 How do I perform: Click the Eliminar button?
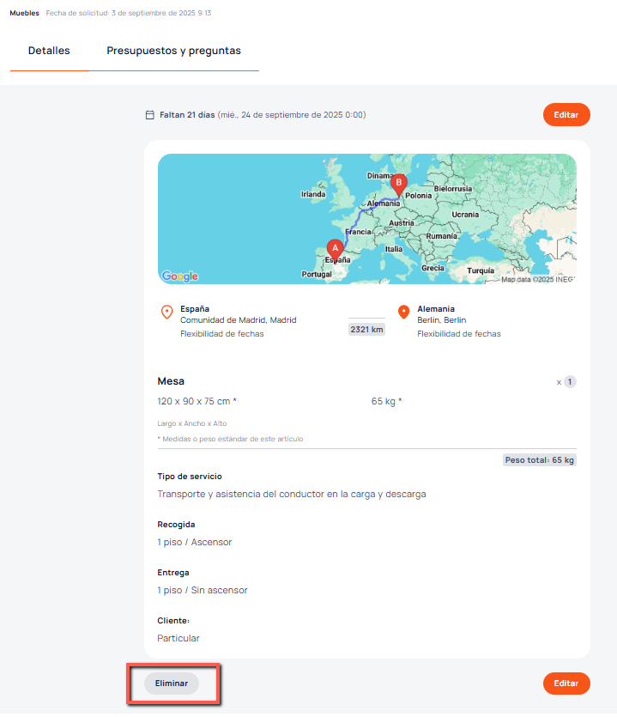[172, 684]
